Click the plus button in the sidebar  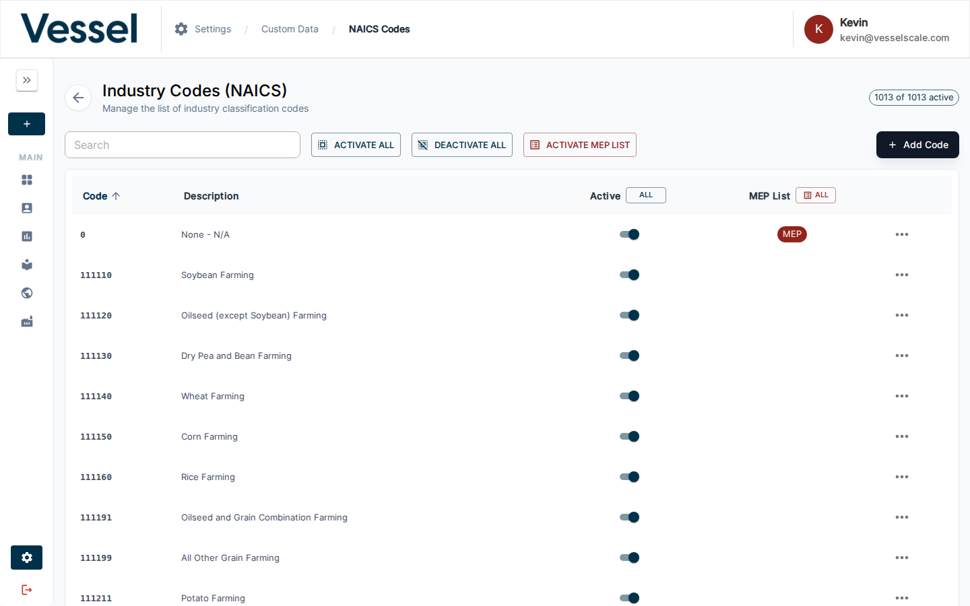[x=27, y=124]
